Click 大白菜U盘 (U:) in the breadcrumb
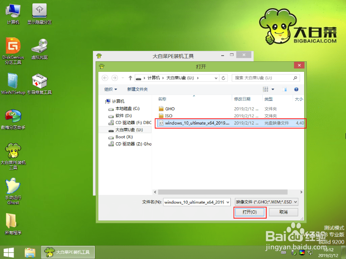This screenshot has height=259, width=346. pos(180,78)
